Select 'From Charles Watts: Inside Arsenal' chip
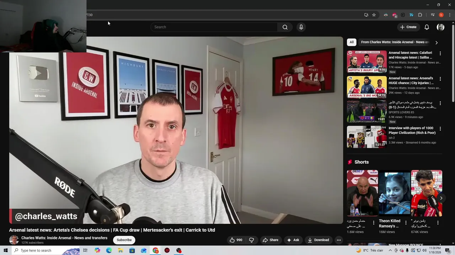455x255 pixels. [395, 42]
